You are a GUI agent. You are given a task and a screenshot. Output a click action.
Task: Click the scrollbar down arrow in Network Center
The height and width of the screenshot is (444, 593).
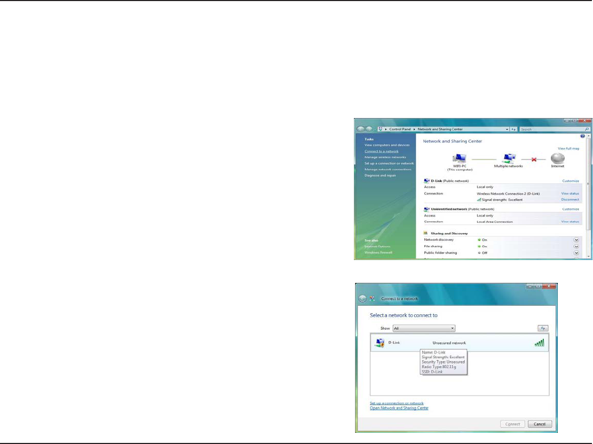point(588,256)
